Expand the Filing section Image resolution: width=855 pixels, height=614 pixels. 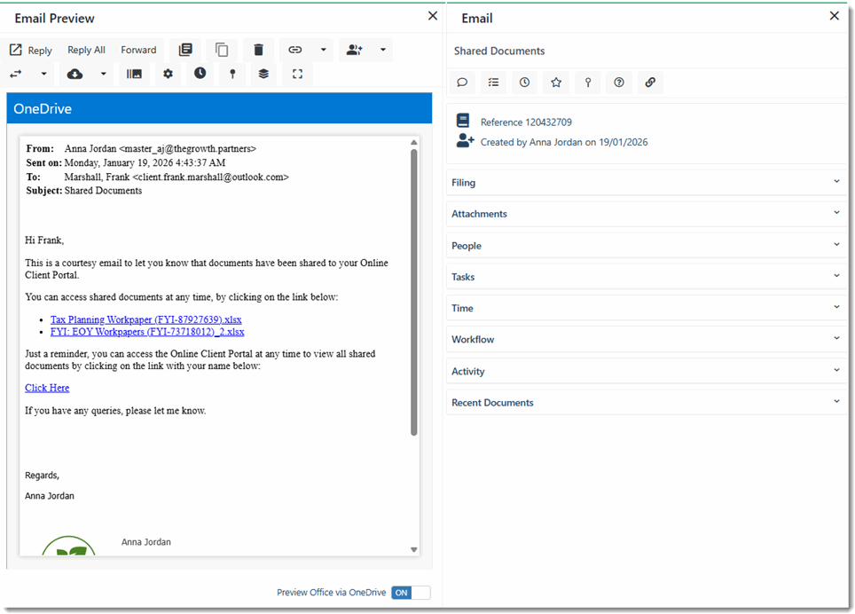(647, 182)
